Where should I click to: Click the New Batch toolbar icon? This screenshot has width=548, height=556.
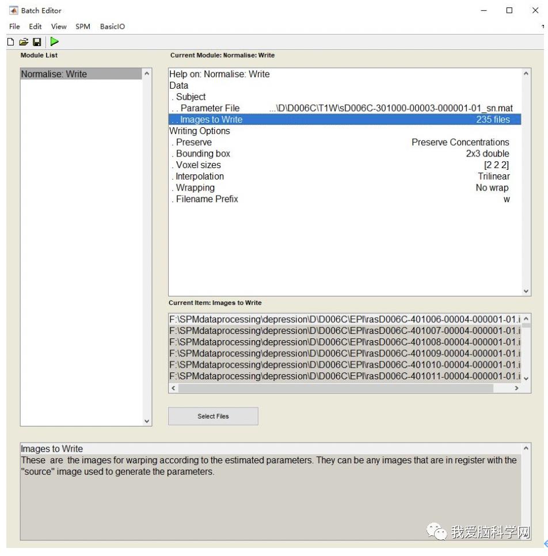pos(10,42)
